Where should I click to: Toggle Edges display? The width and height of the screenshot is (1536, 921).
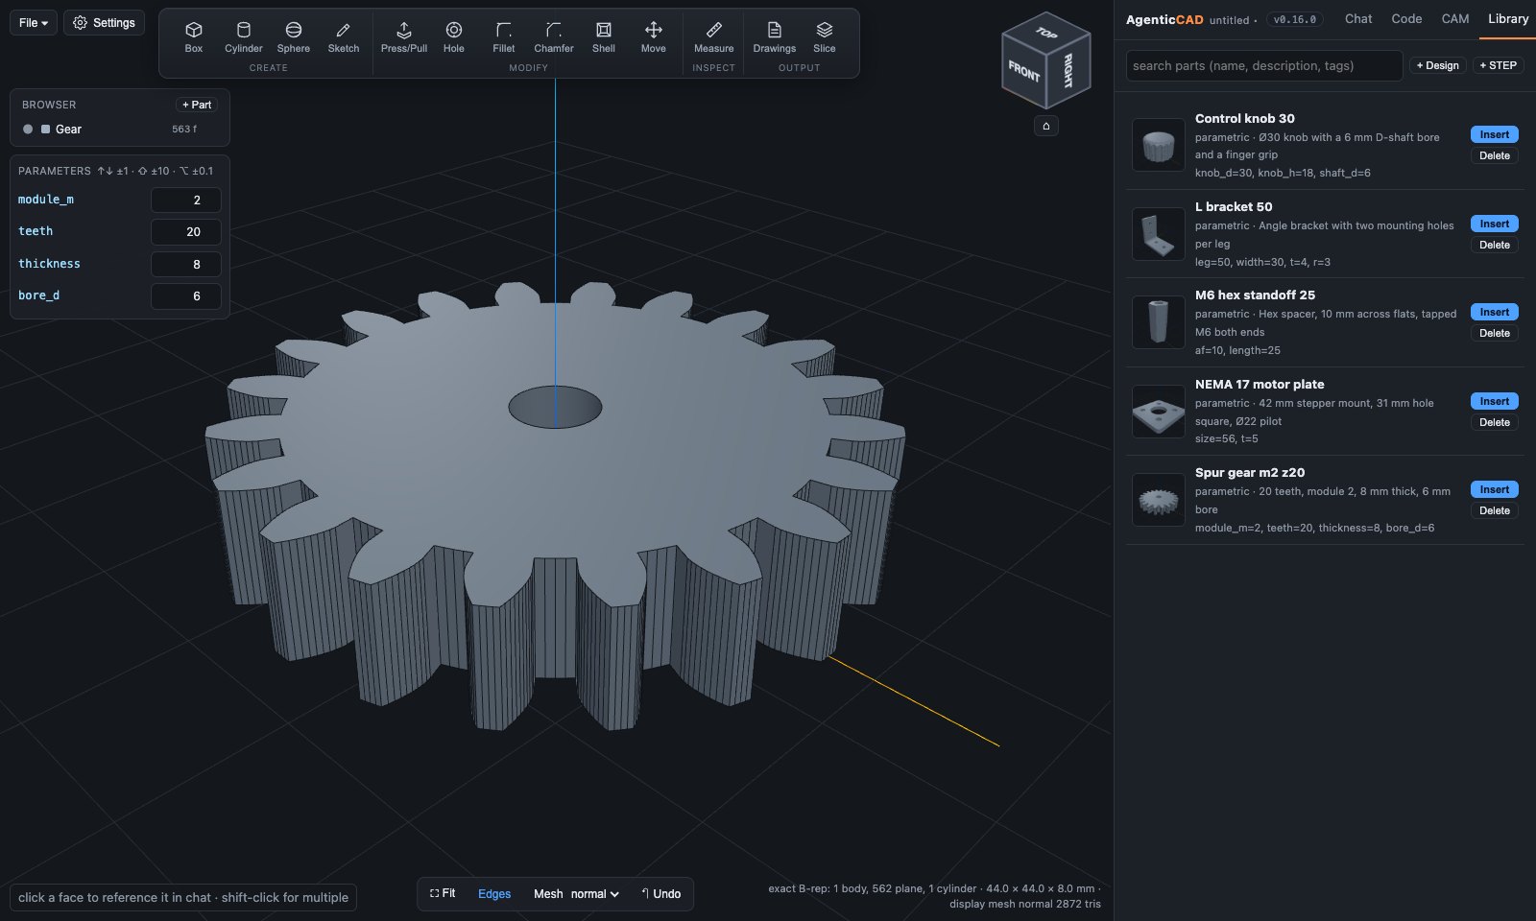494,893
